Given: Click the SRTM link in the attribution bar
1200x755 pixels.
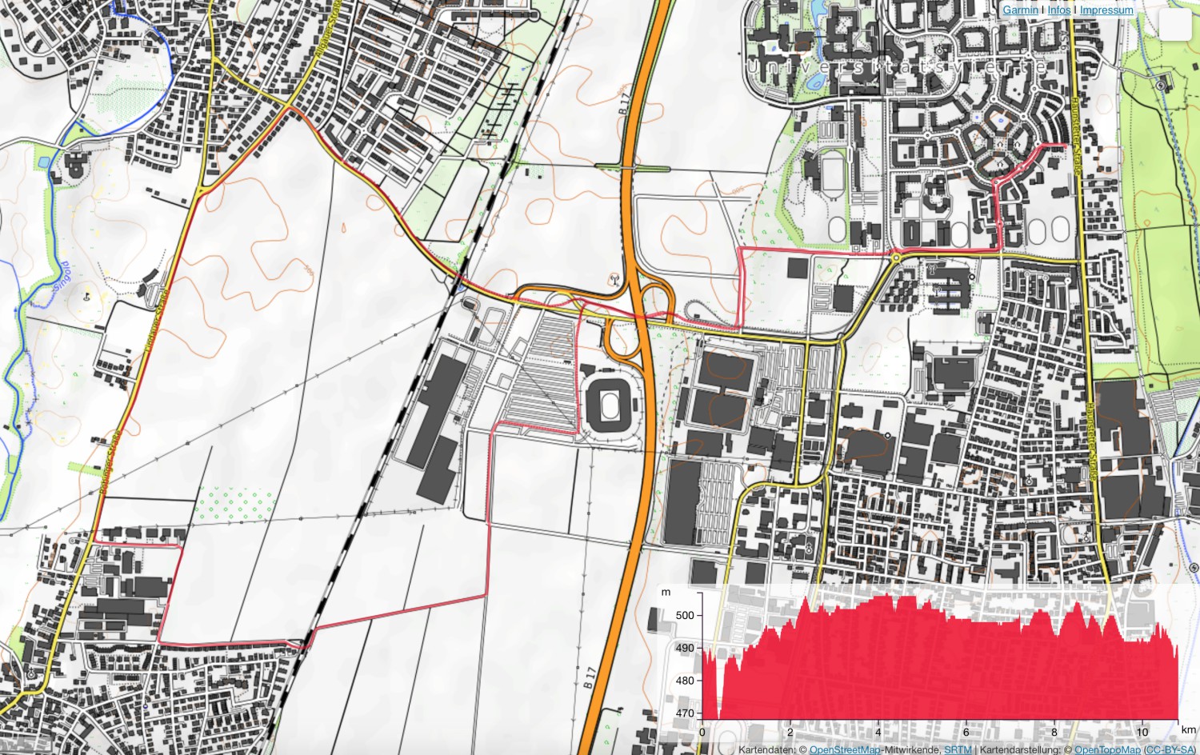Looking at the screenshot, I should [x=958, y=750].
